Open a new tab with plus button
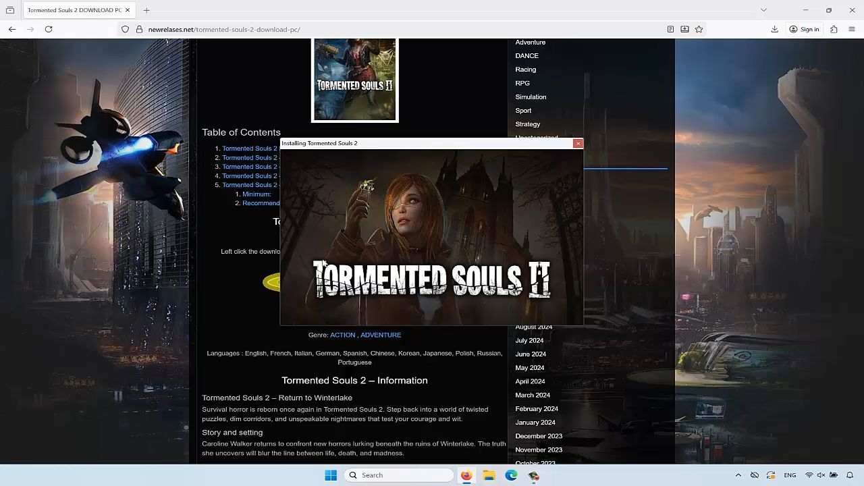Image resolution: width=864 pixels, height=486 pixels. pos(146,10)
